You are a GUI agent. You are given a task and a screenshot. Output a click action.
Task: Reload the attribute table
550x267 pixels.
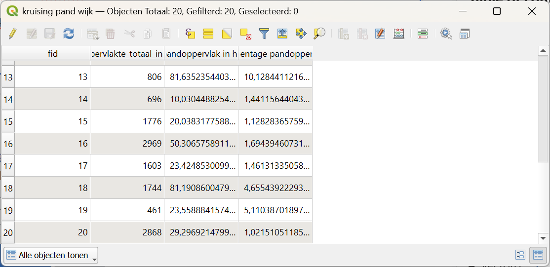(68, 34)
